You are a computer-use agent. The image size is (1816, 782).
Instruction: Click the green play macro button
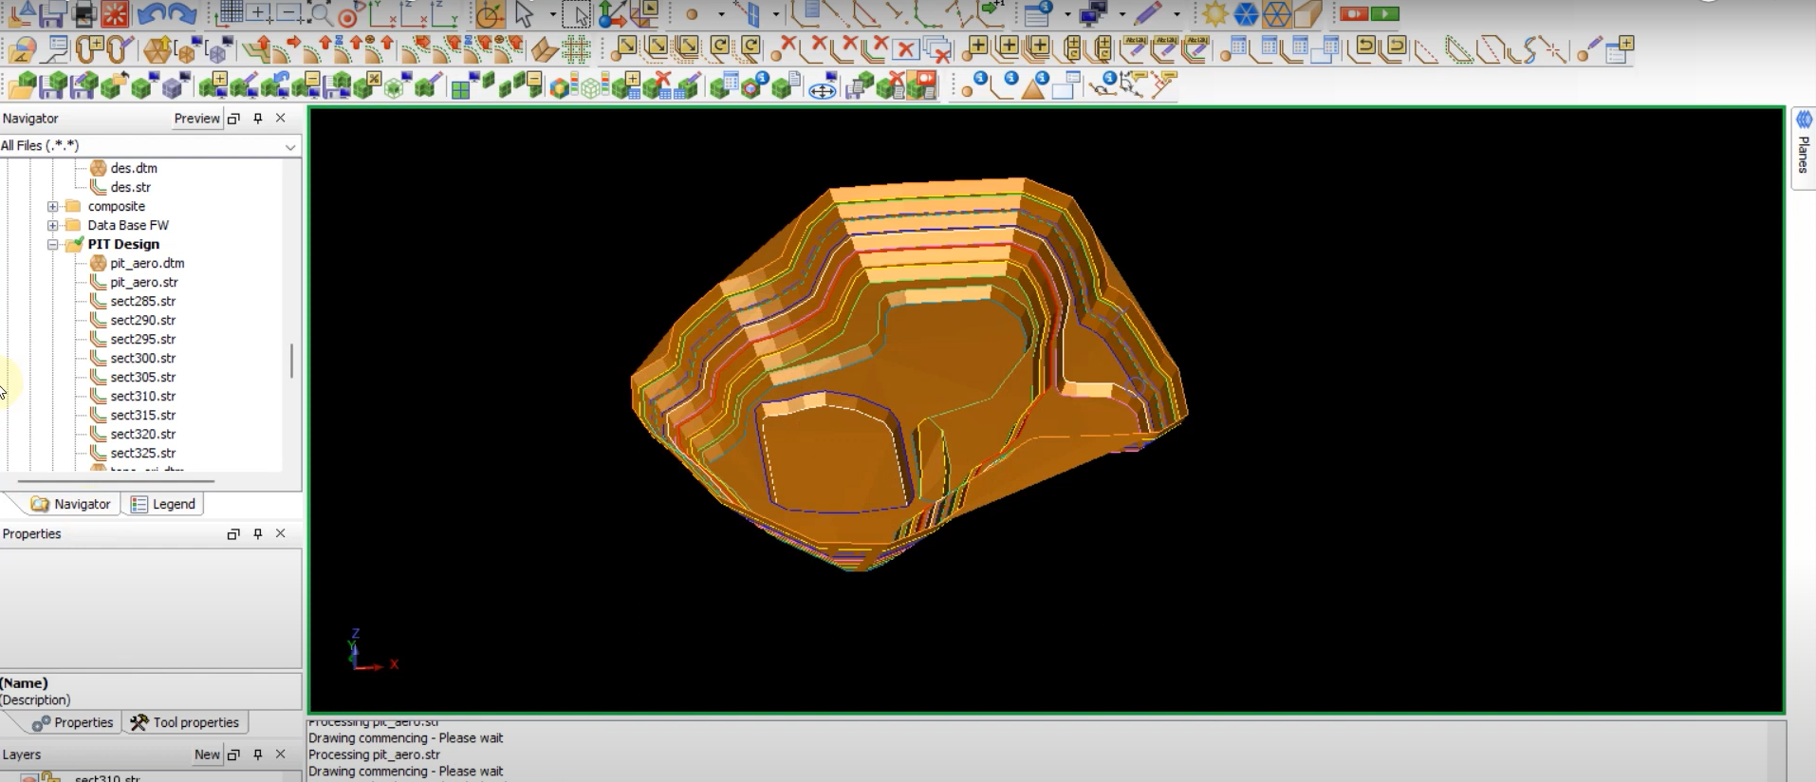1384,14
